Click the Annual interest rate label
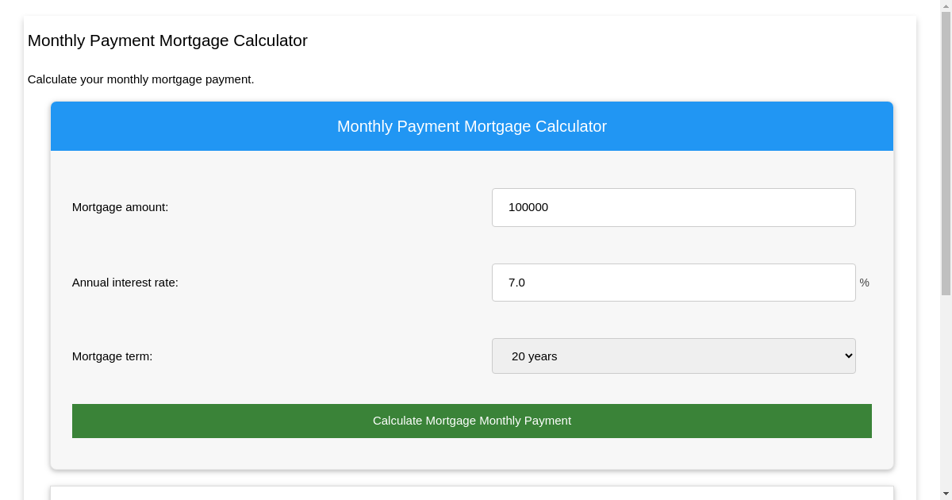 coord(125,283)
